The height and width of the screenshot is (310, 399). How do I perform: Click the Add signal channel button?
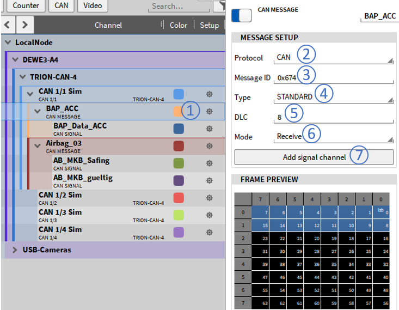coord(314,157)
